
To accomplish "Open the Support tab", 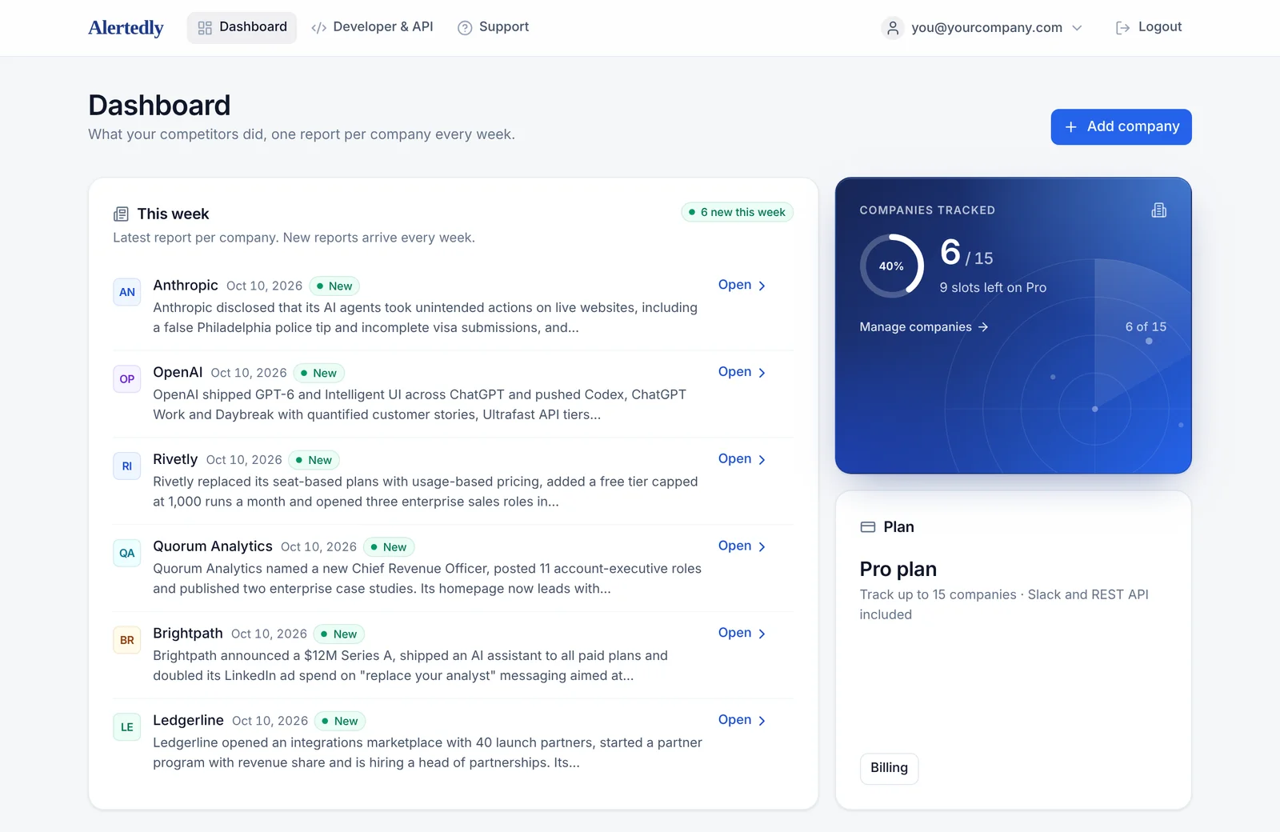I will (x=493, y=27).
